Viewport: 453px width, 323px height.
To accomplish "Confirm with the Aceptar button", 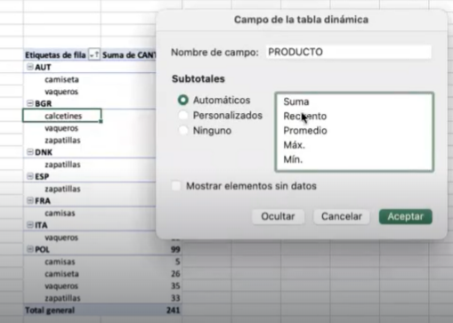I will [x=405, y=216].
